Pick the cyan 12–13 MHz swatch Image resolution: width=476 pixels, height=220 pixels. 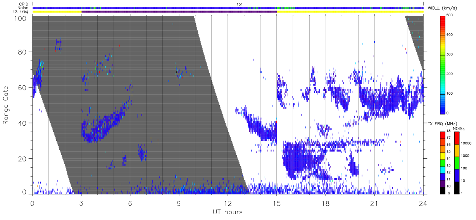443,170
